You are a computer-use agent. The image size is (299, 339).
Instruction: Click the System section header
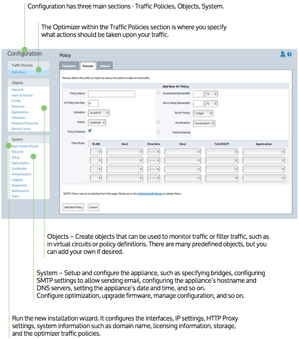28,139
